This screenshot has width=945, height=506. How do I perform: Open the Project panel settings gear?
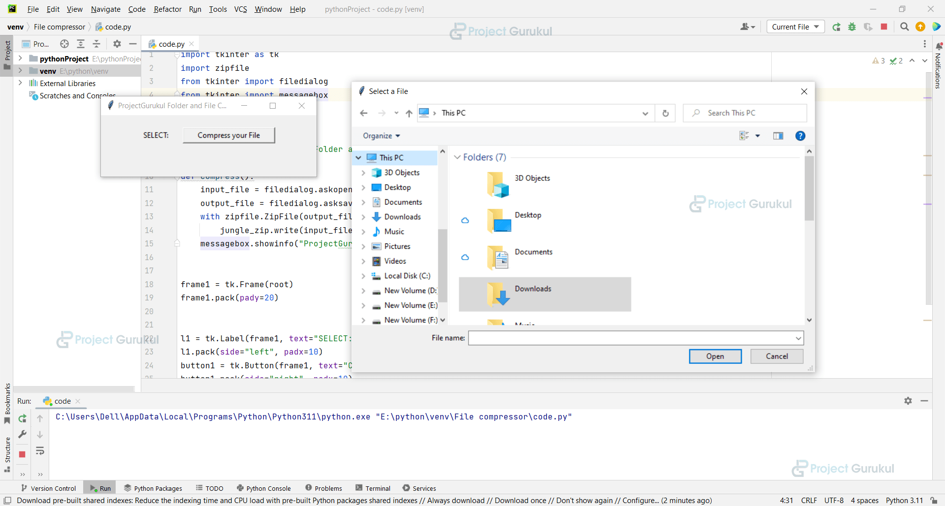pyautogui.click(x=117, y=44)
